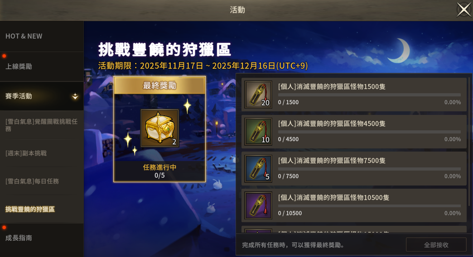The height and width of the screenshot is (257, 473).
Task: Select the green talisman reward icon with 10
Action: coord(258,132)
